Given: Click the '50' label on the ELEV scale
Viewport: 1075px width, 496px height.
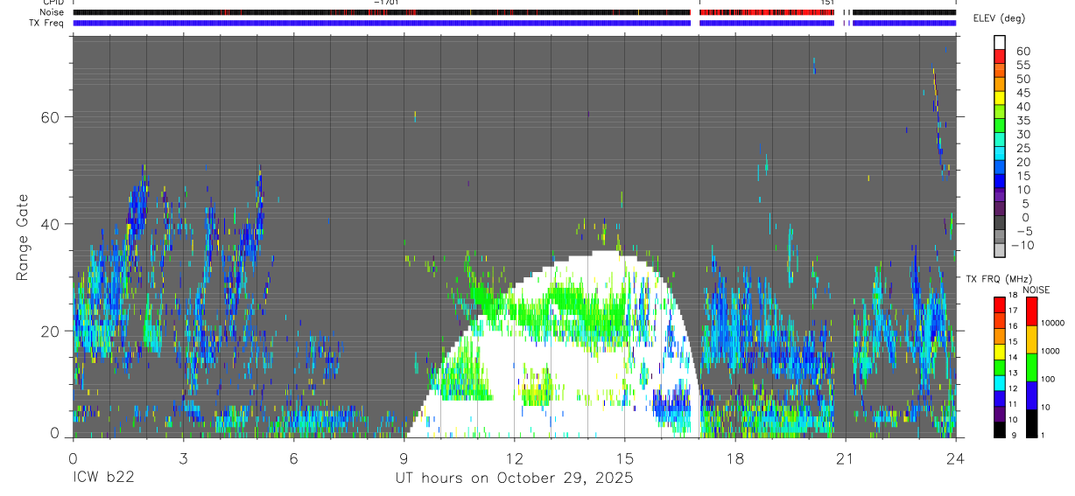Looking at the screenshot, I should 1022,79.
